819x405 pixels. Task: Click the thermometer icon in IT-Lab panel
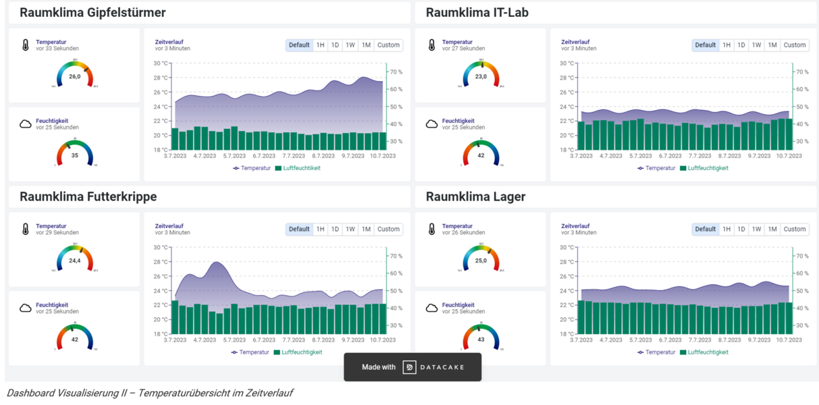(431, 45)
